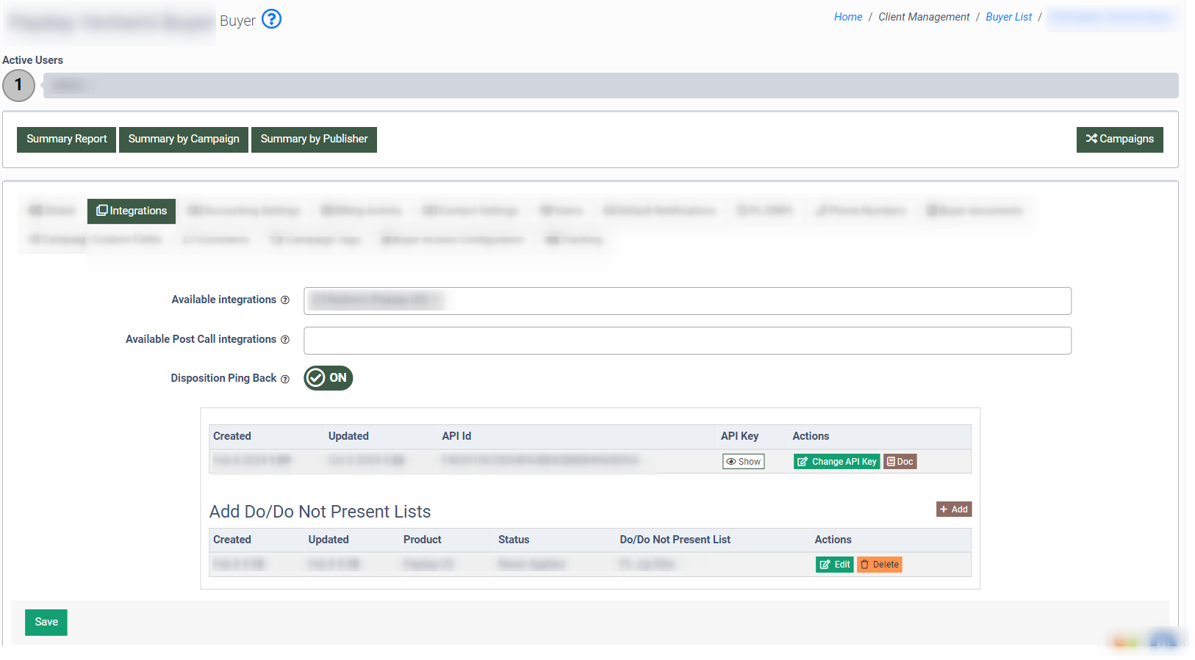Delete the Do/Do Not Present list entry

coord(879,565)
